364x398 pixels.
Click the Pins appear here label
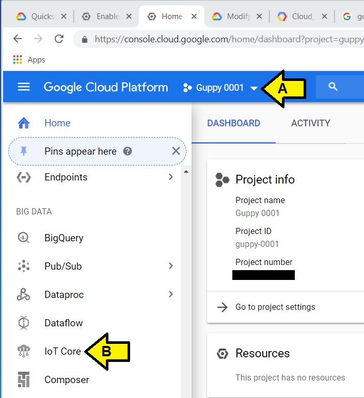[81, 151]
